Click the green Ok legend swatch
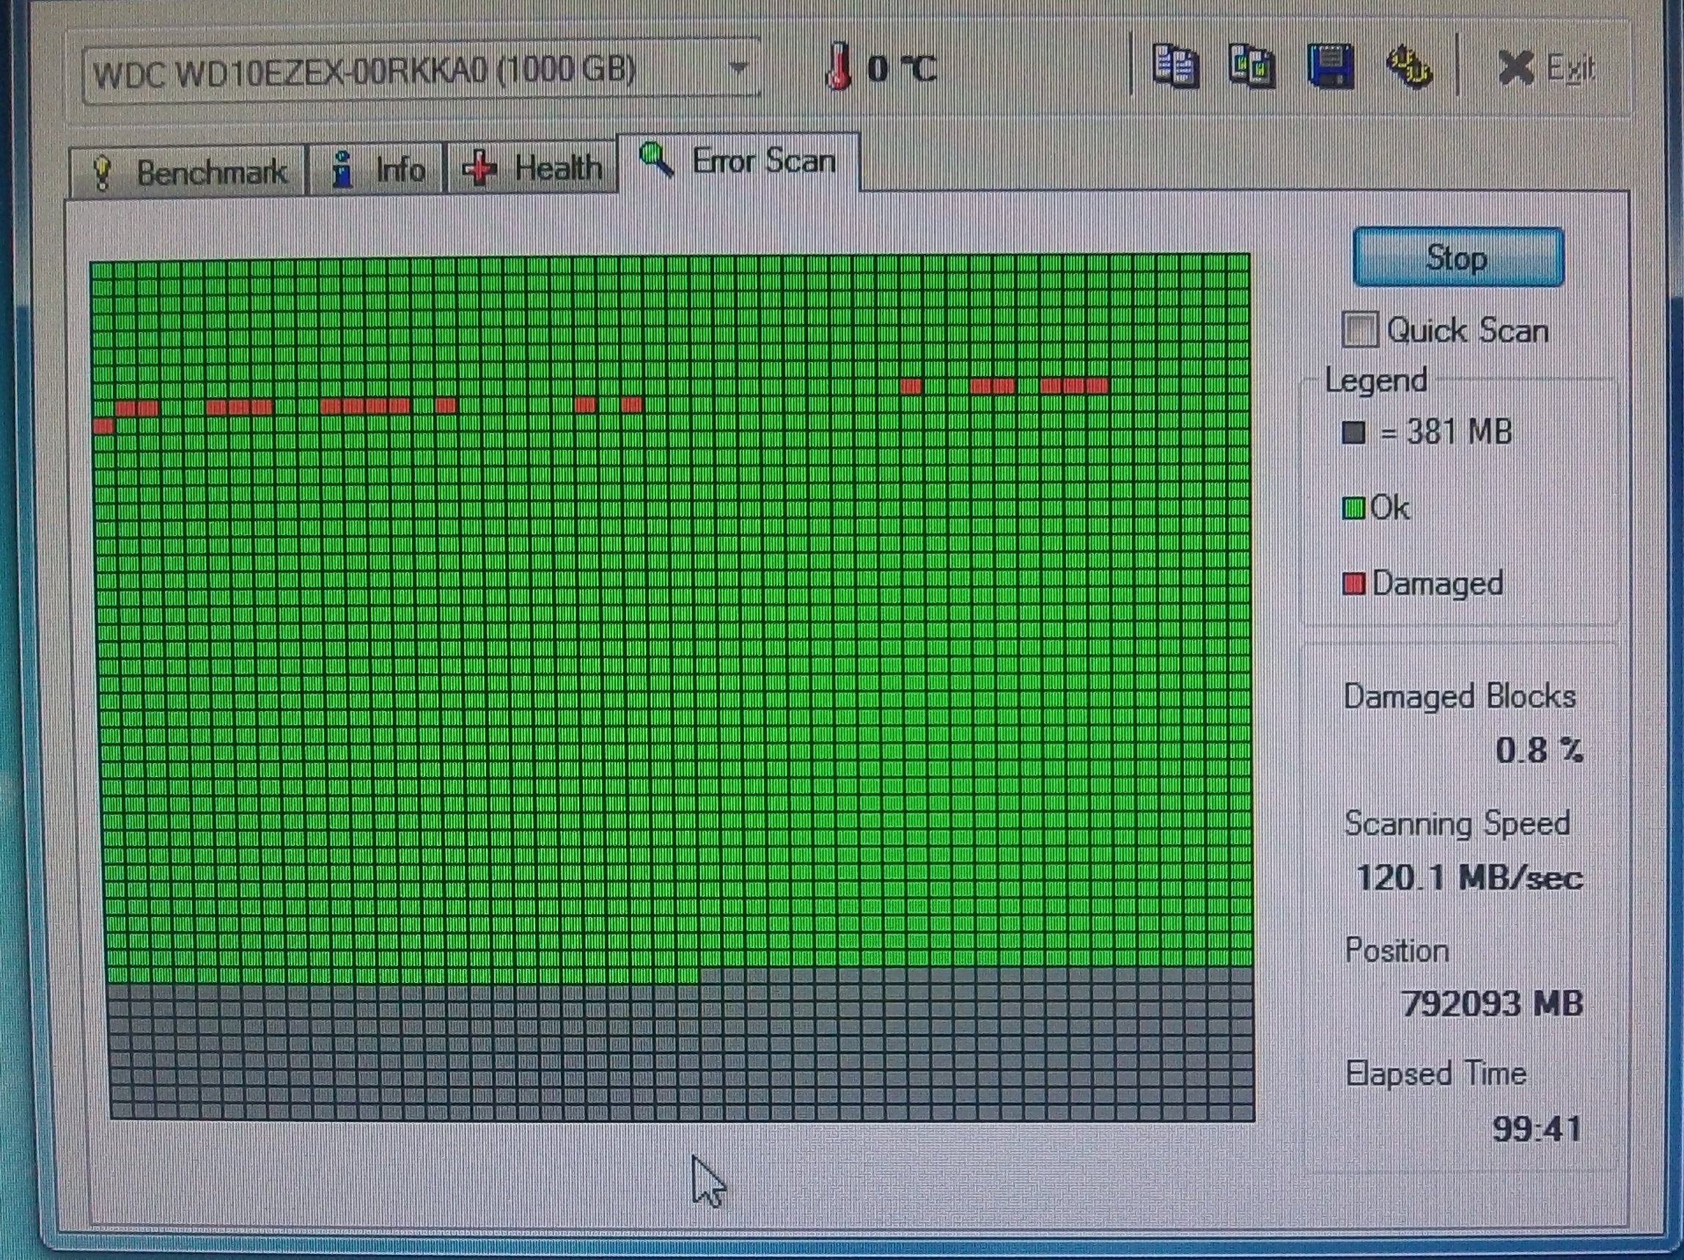 click(x=1353, y=508)
